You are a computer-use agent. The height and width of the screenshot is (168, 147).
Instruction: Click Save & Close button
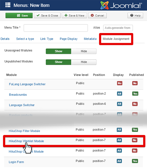point(47,16)
